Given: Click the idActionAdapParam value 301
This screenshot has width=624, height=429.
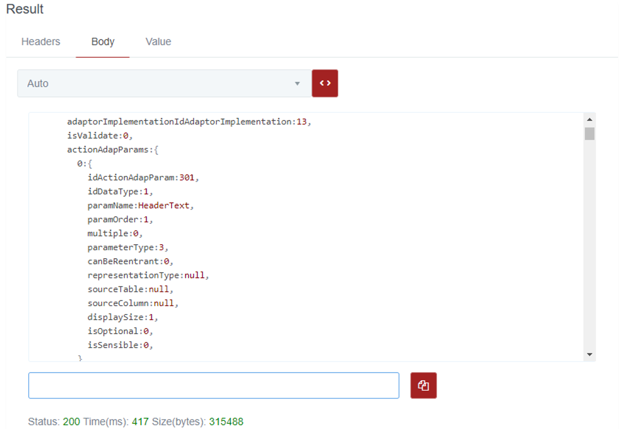Looking at the screenshot, I should pos(187,178).
